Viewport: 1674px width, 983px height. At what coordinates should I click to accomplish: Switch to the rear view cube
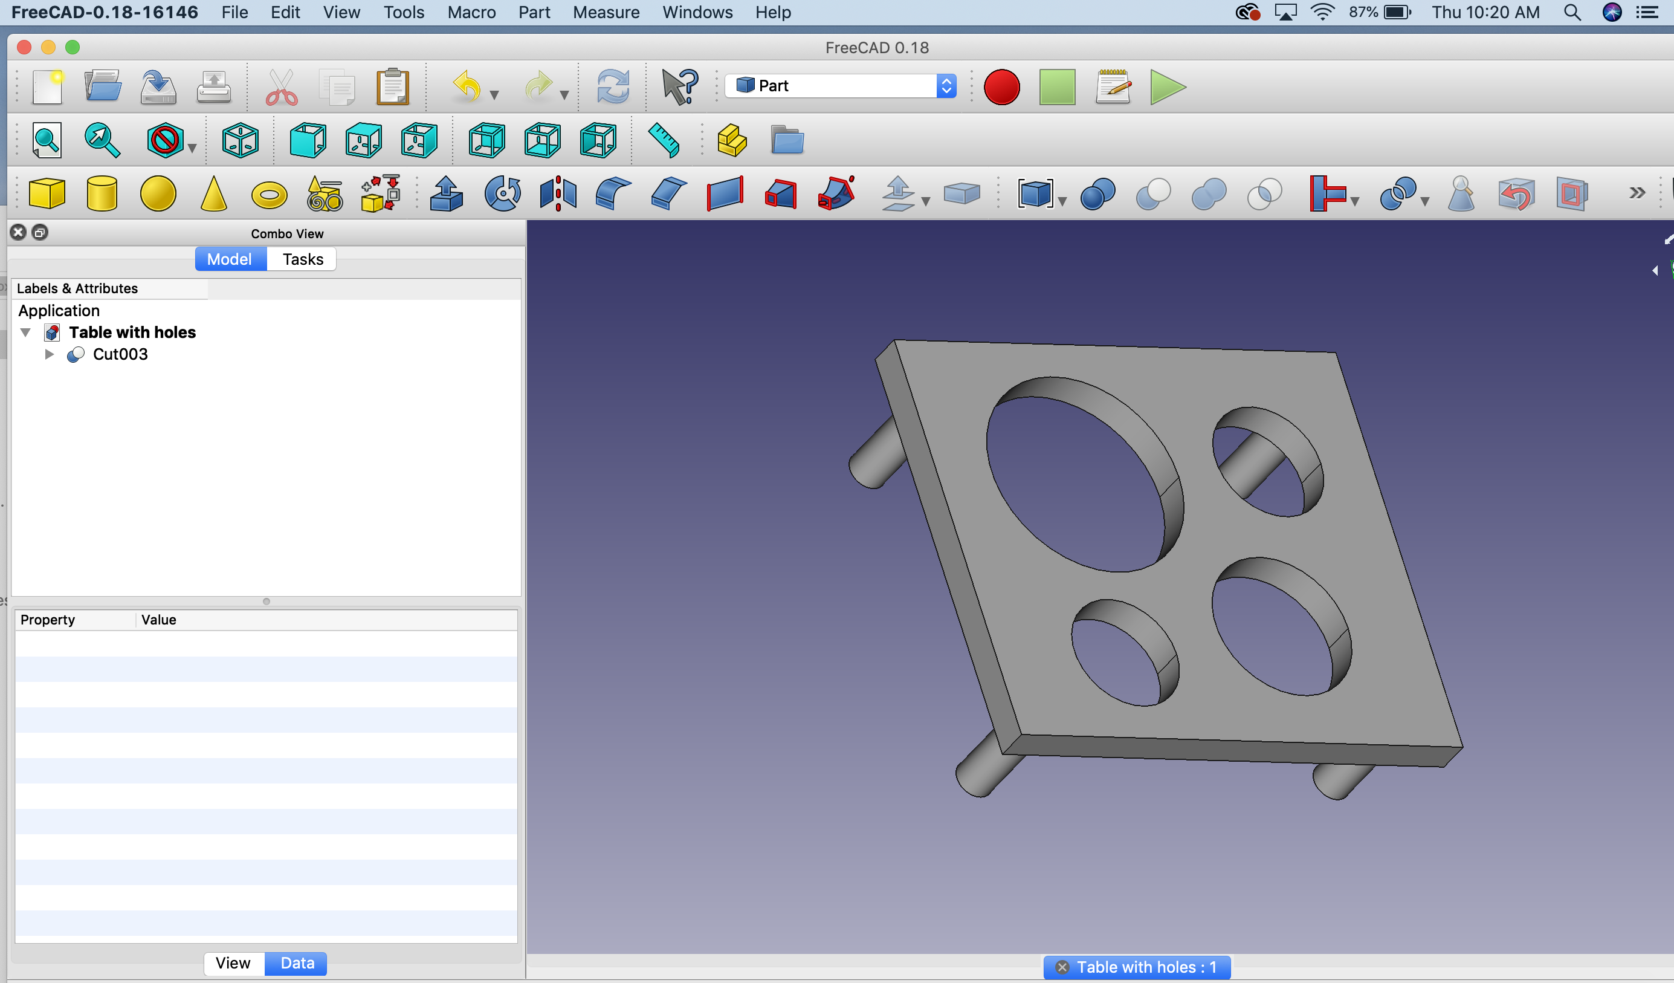click(x=486, y=140)
